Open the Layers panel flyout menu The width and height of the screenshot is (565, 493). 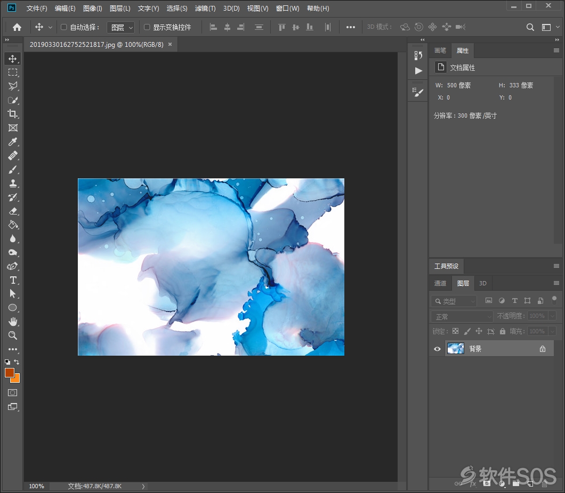(x=556, y=283)
